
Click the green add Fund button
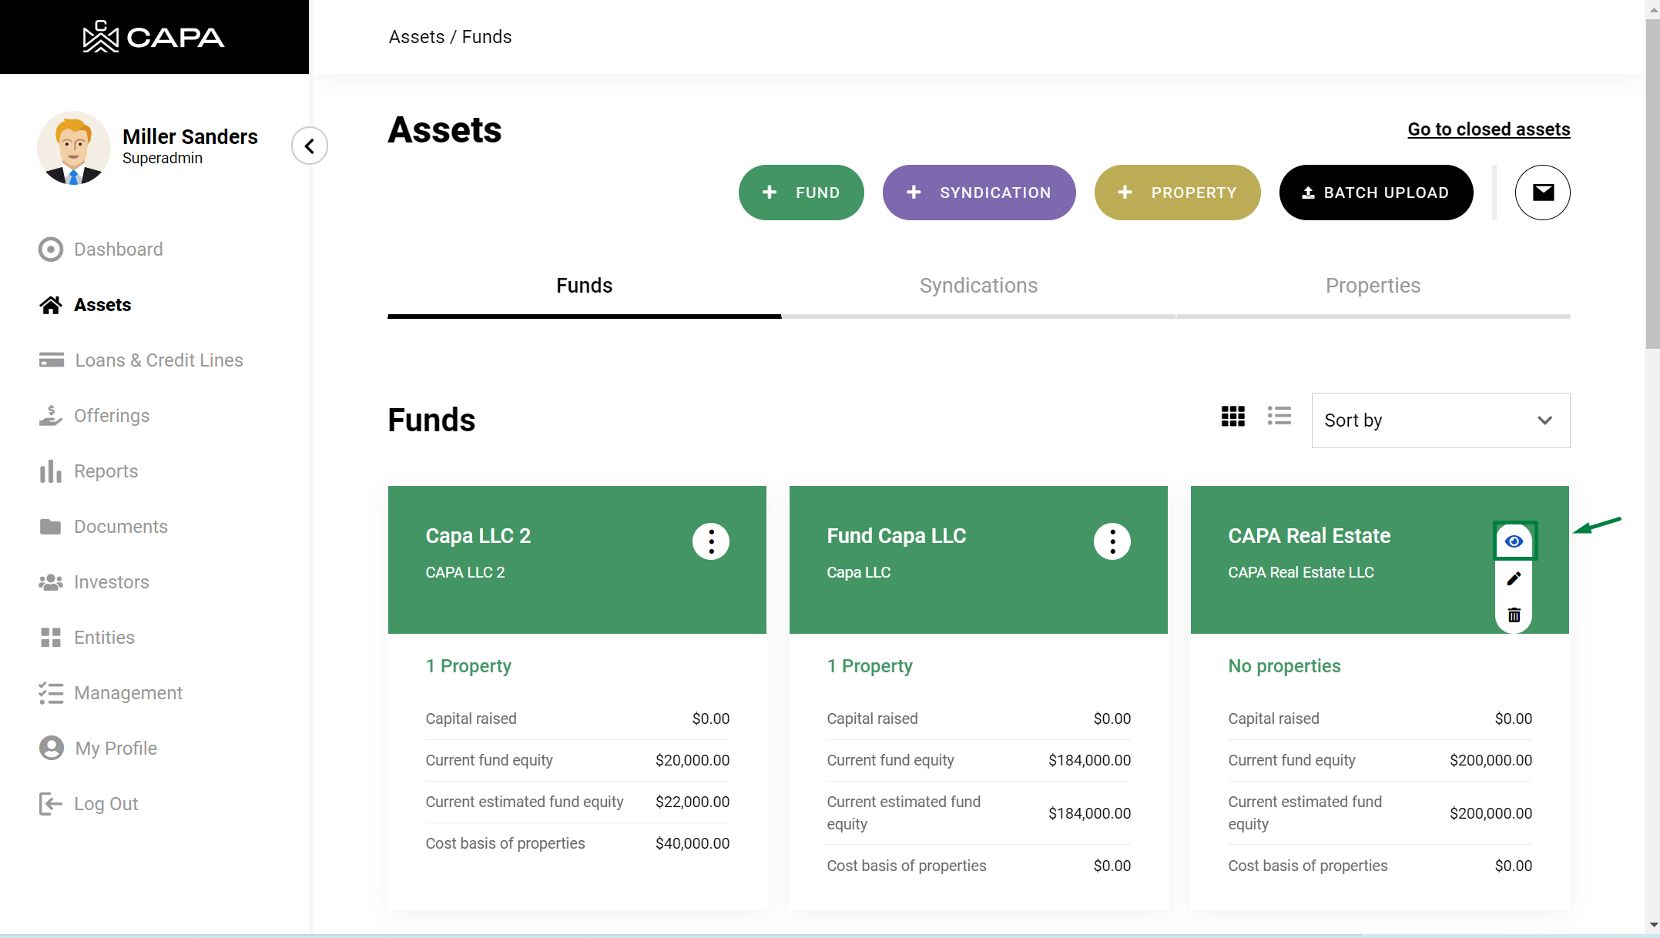pos(800,193)
